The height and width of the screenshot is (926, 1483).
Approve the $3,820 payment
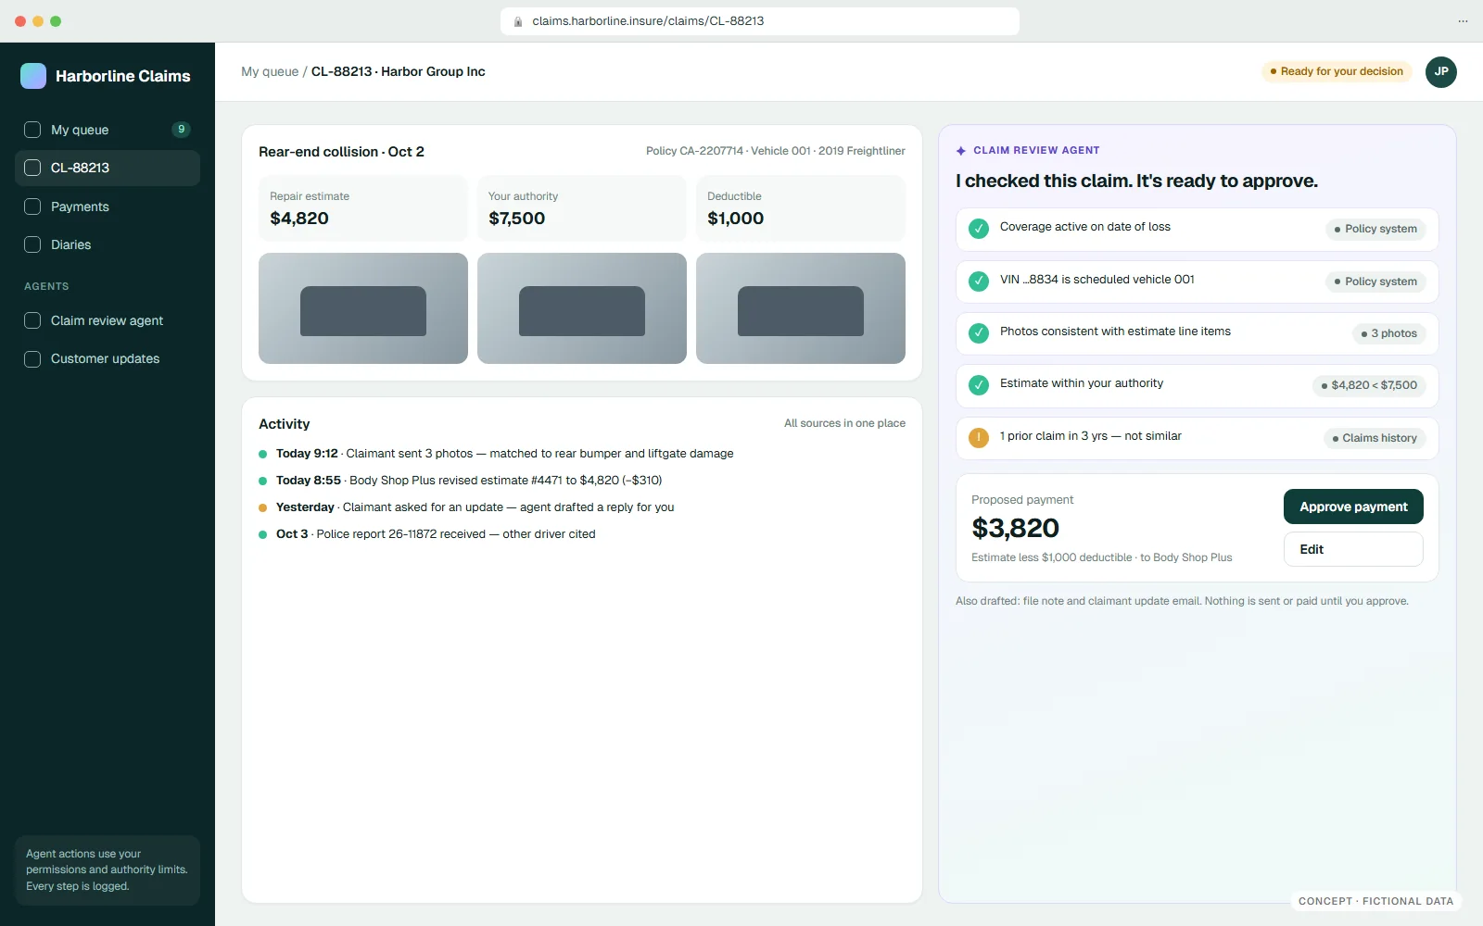(x=1353, y=507)
